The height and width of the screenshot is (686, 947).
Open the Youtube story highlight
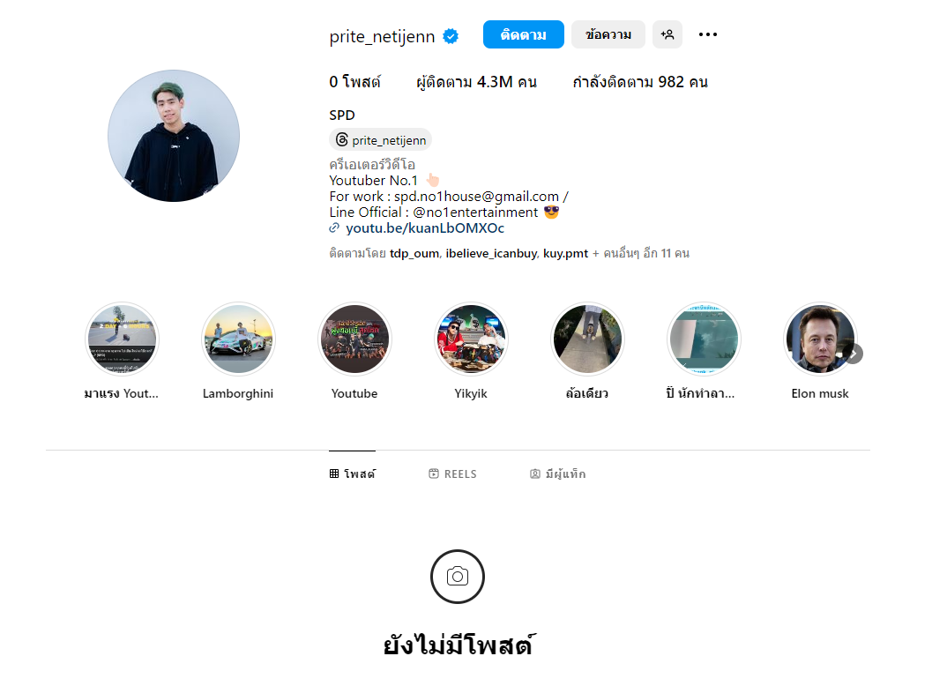click(354, 339)
